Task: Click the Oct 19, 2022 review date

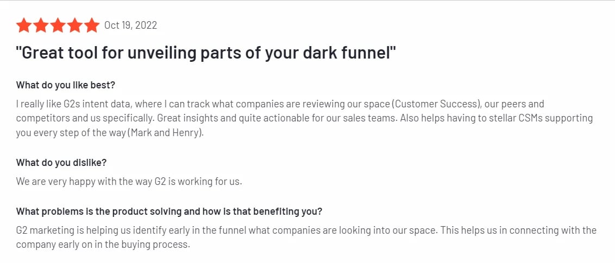Action: click(130, 25)
